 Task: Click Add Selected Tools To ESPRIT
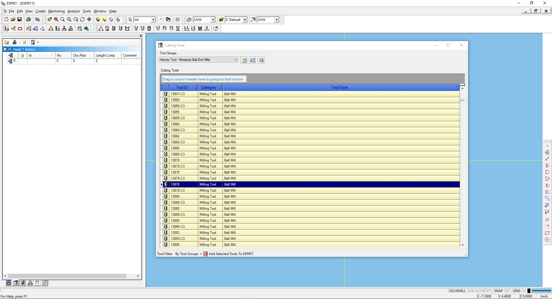[x=229, y=254]
